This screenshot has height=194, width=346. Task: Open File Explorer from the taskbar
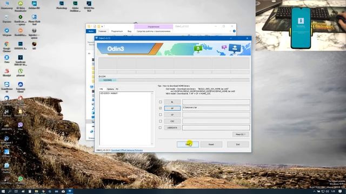point(36,191)
